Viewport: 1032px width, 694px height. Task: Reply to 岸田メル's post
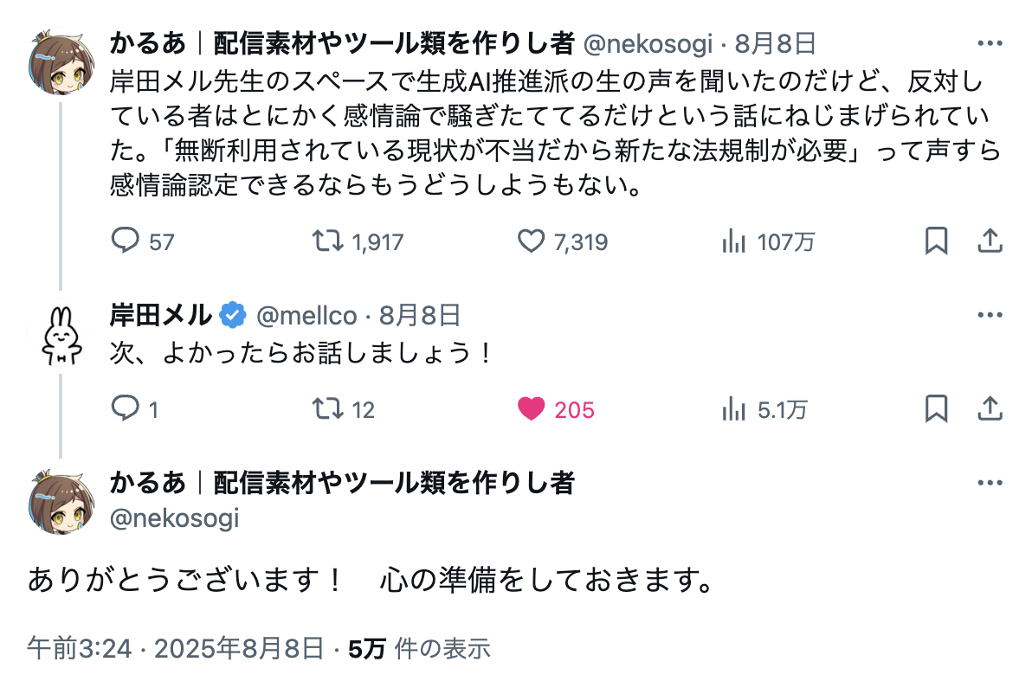pos(126,408)
